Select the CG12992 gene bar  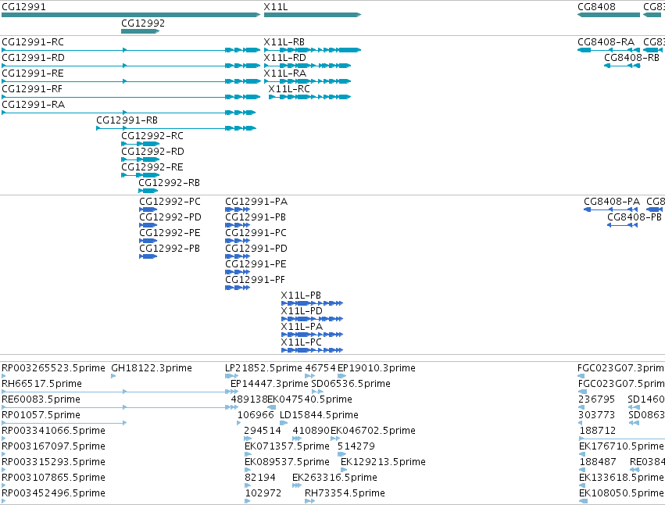[141, 31]
